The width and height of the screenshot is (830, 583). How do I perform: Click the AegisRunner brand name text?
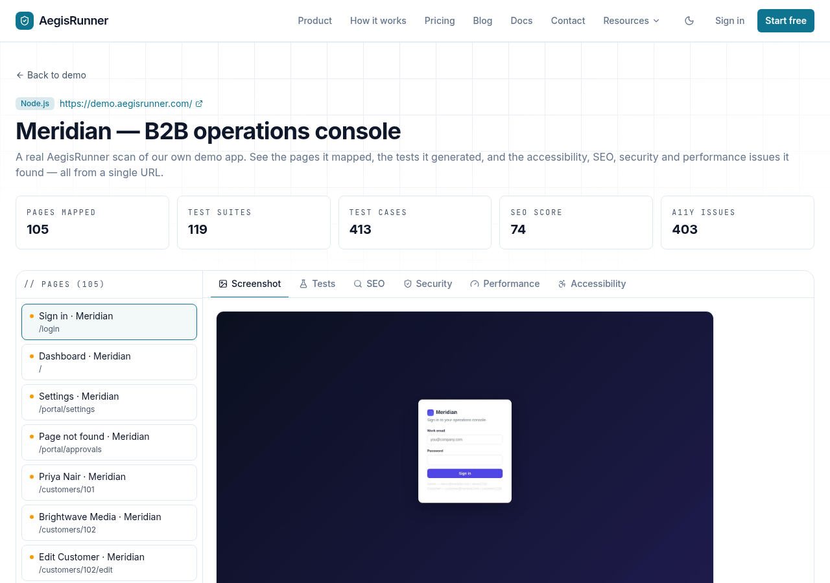point(73,21)
